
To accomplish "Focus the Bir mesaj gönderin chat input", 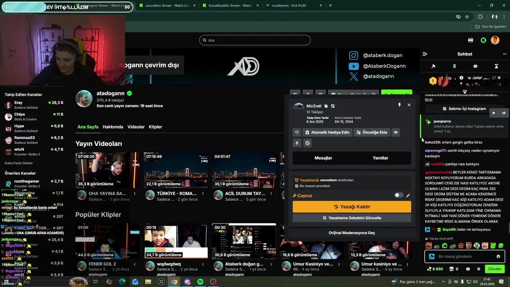I will 465,256.
